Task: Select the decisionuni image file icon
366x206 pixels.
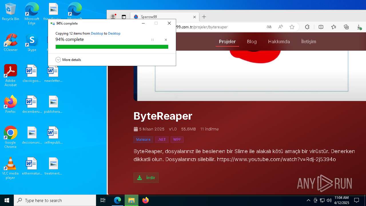Action: [32, 136]
